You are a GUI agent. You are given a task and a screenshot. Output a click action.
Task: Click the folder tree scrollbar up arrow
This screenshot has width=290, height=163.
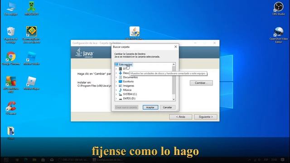(174, 64)
